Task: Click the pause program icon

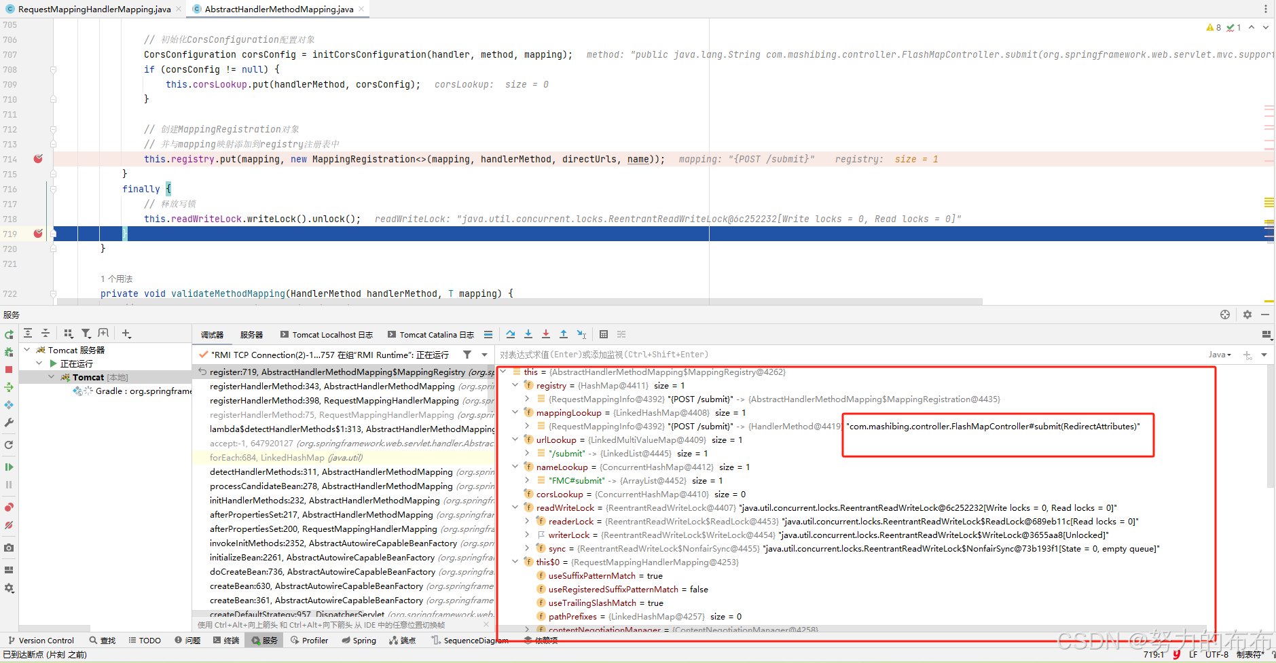Action: coord(9,484)
